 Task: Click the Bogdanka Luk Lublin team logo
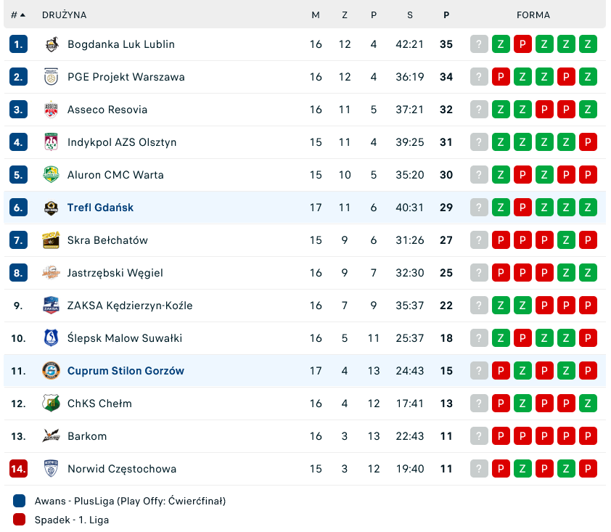pyautogui.click(x=51, y=44)
